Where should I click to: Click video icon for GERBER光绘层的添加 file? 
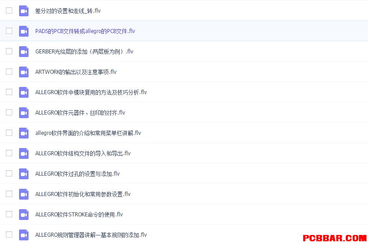24,52
